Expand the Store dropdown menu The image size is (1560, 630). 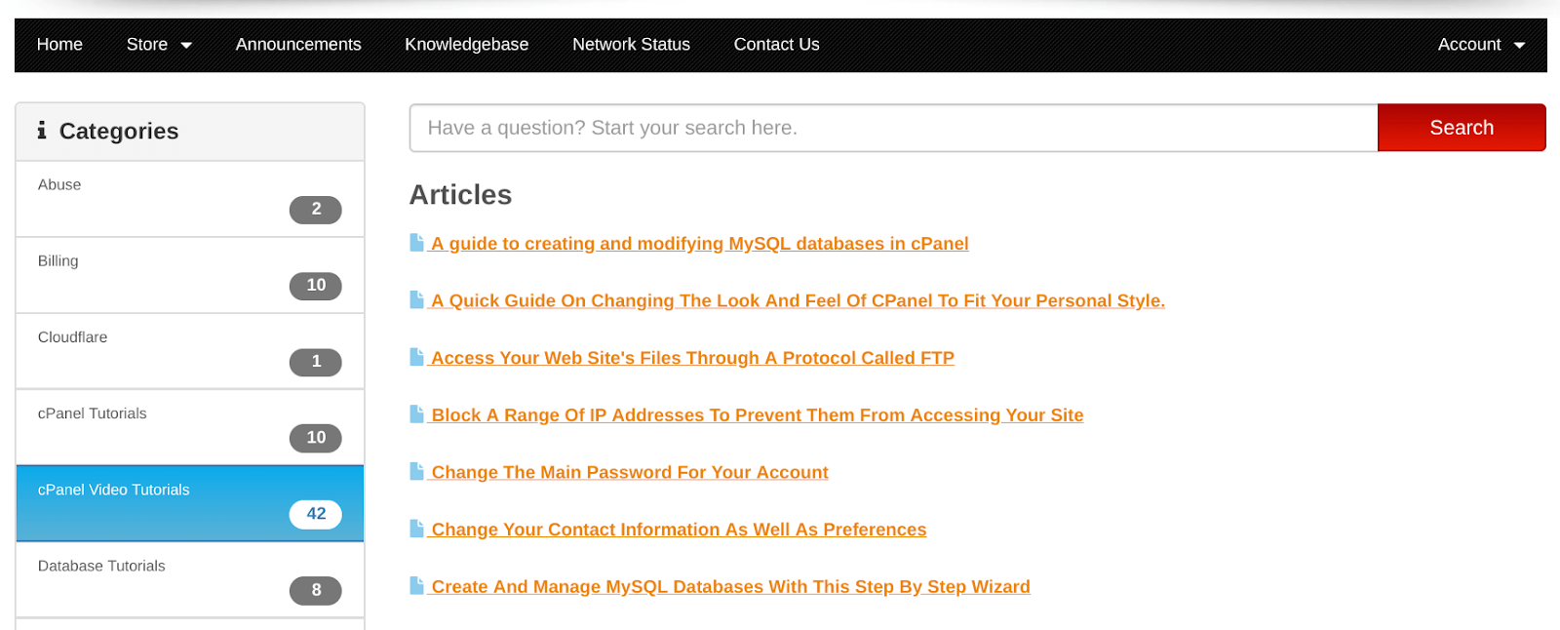159,45
